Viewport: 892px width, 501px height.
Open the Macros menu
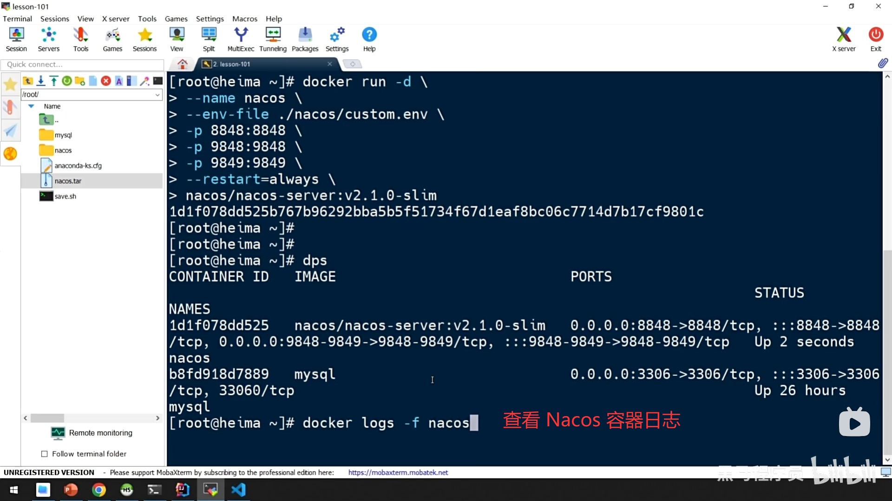click(x=244, y=19)
